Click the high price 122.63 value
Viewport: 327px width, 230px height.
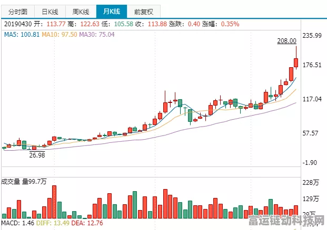(90, 24)
